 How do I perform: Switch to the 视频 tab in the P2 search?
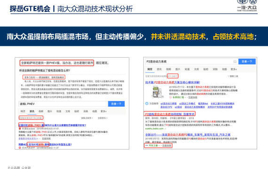coord(168,69)
